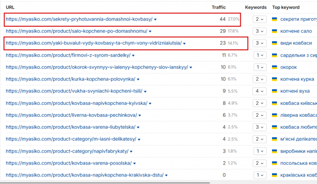Open keywords dropdown for kovbasa-varena-posolska row
317x184 pixels.
tap(259, 163)
